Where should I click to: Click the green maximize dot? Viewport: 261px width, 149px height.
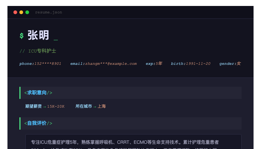[27, 12]
